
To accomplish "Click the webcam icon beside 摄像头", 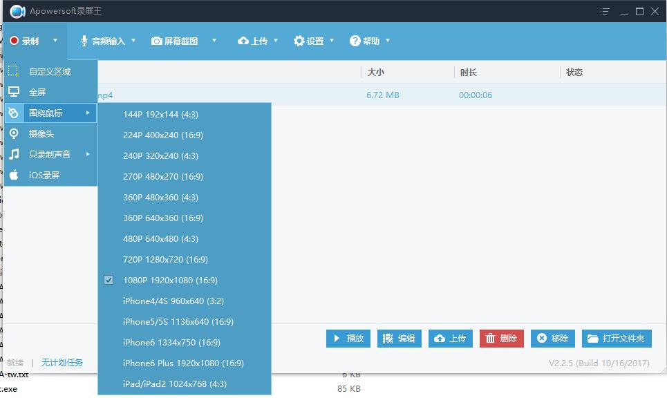I will 14,133.
